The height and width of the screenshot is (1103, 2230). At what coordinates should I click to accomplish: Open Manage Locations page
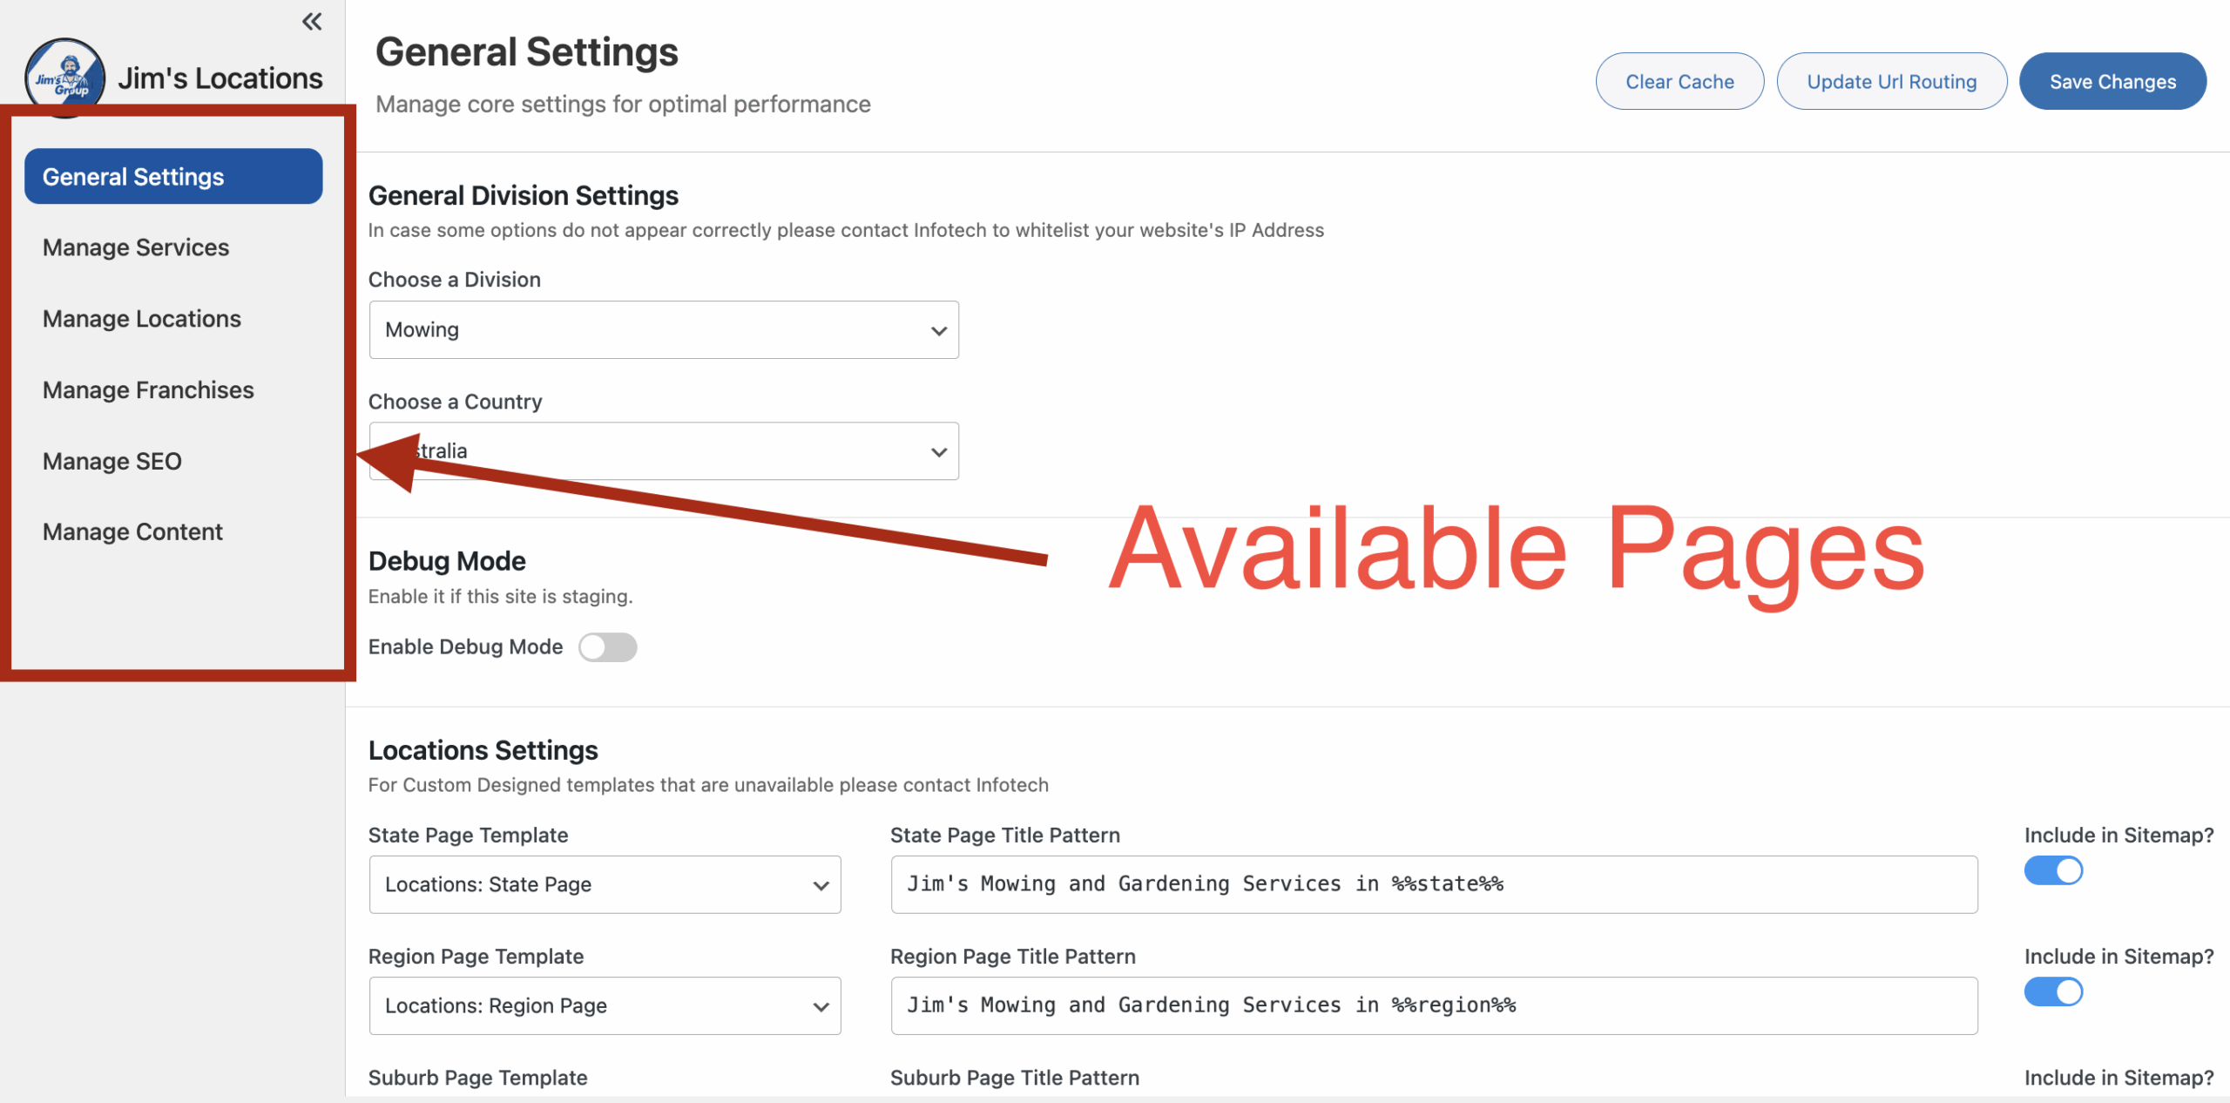142,319
